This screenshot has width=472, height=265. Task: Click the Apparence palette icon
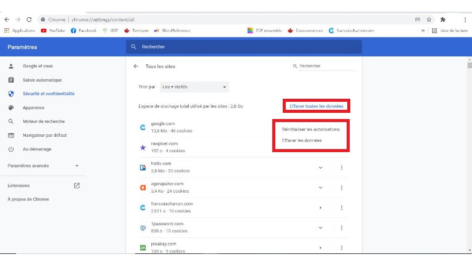11,107
